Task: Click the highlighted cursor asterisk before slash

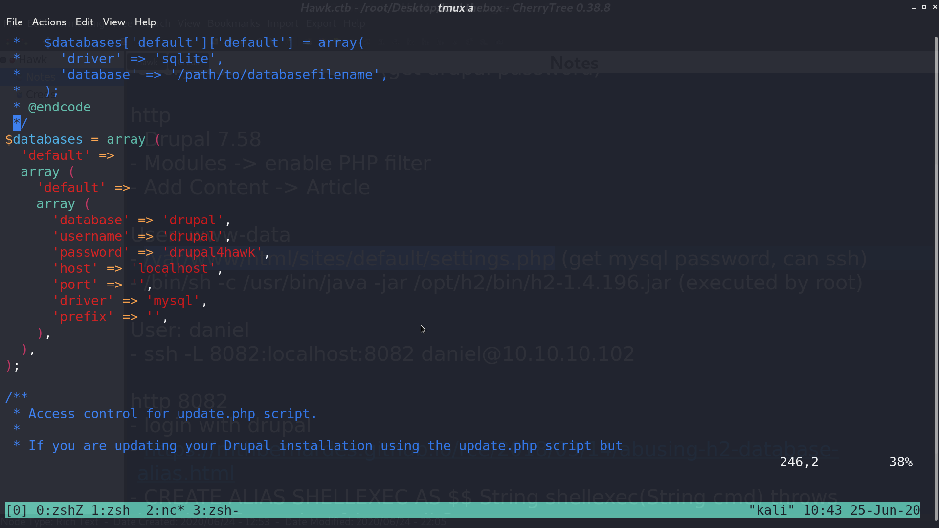Action: tap(17, 123)
